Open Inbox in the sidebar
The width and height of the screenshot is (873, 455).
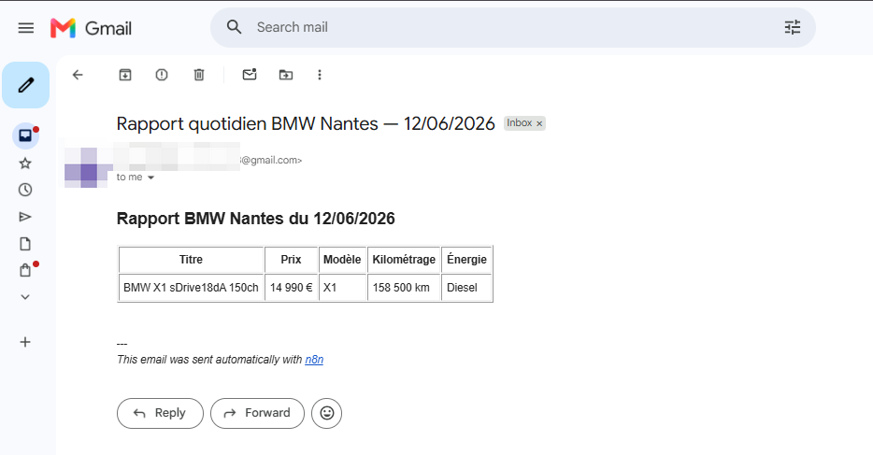pyautogui.click(x=25, y=135)
